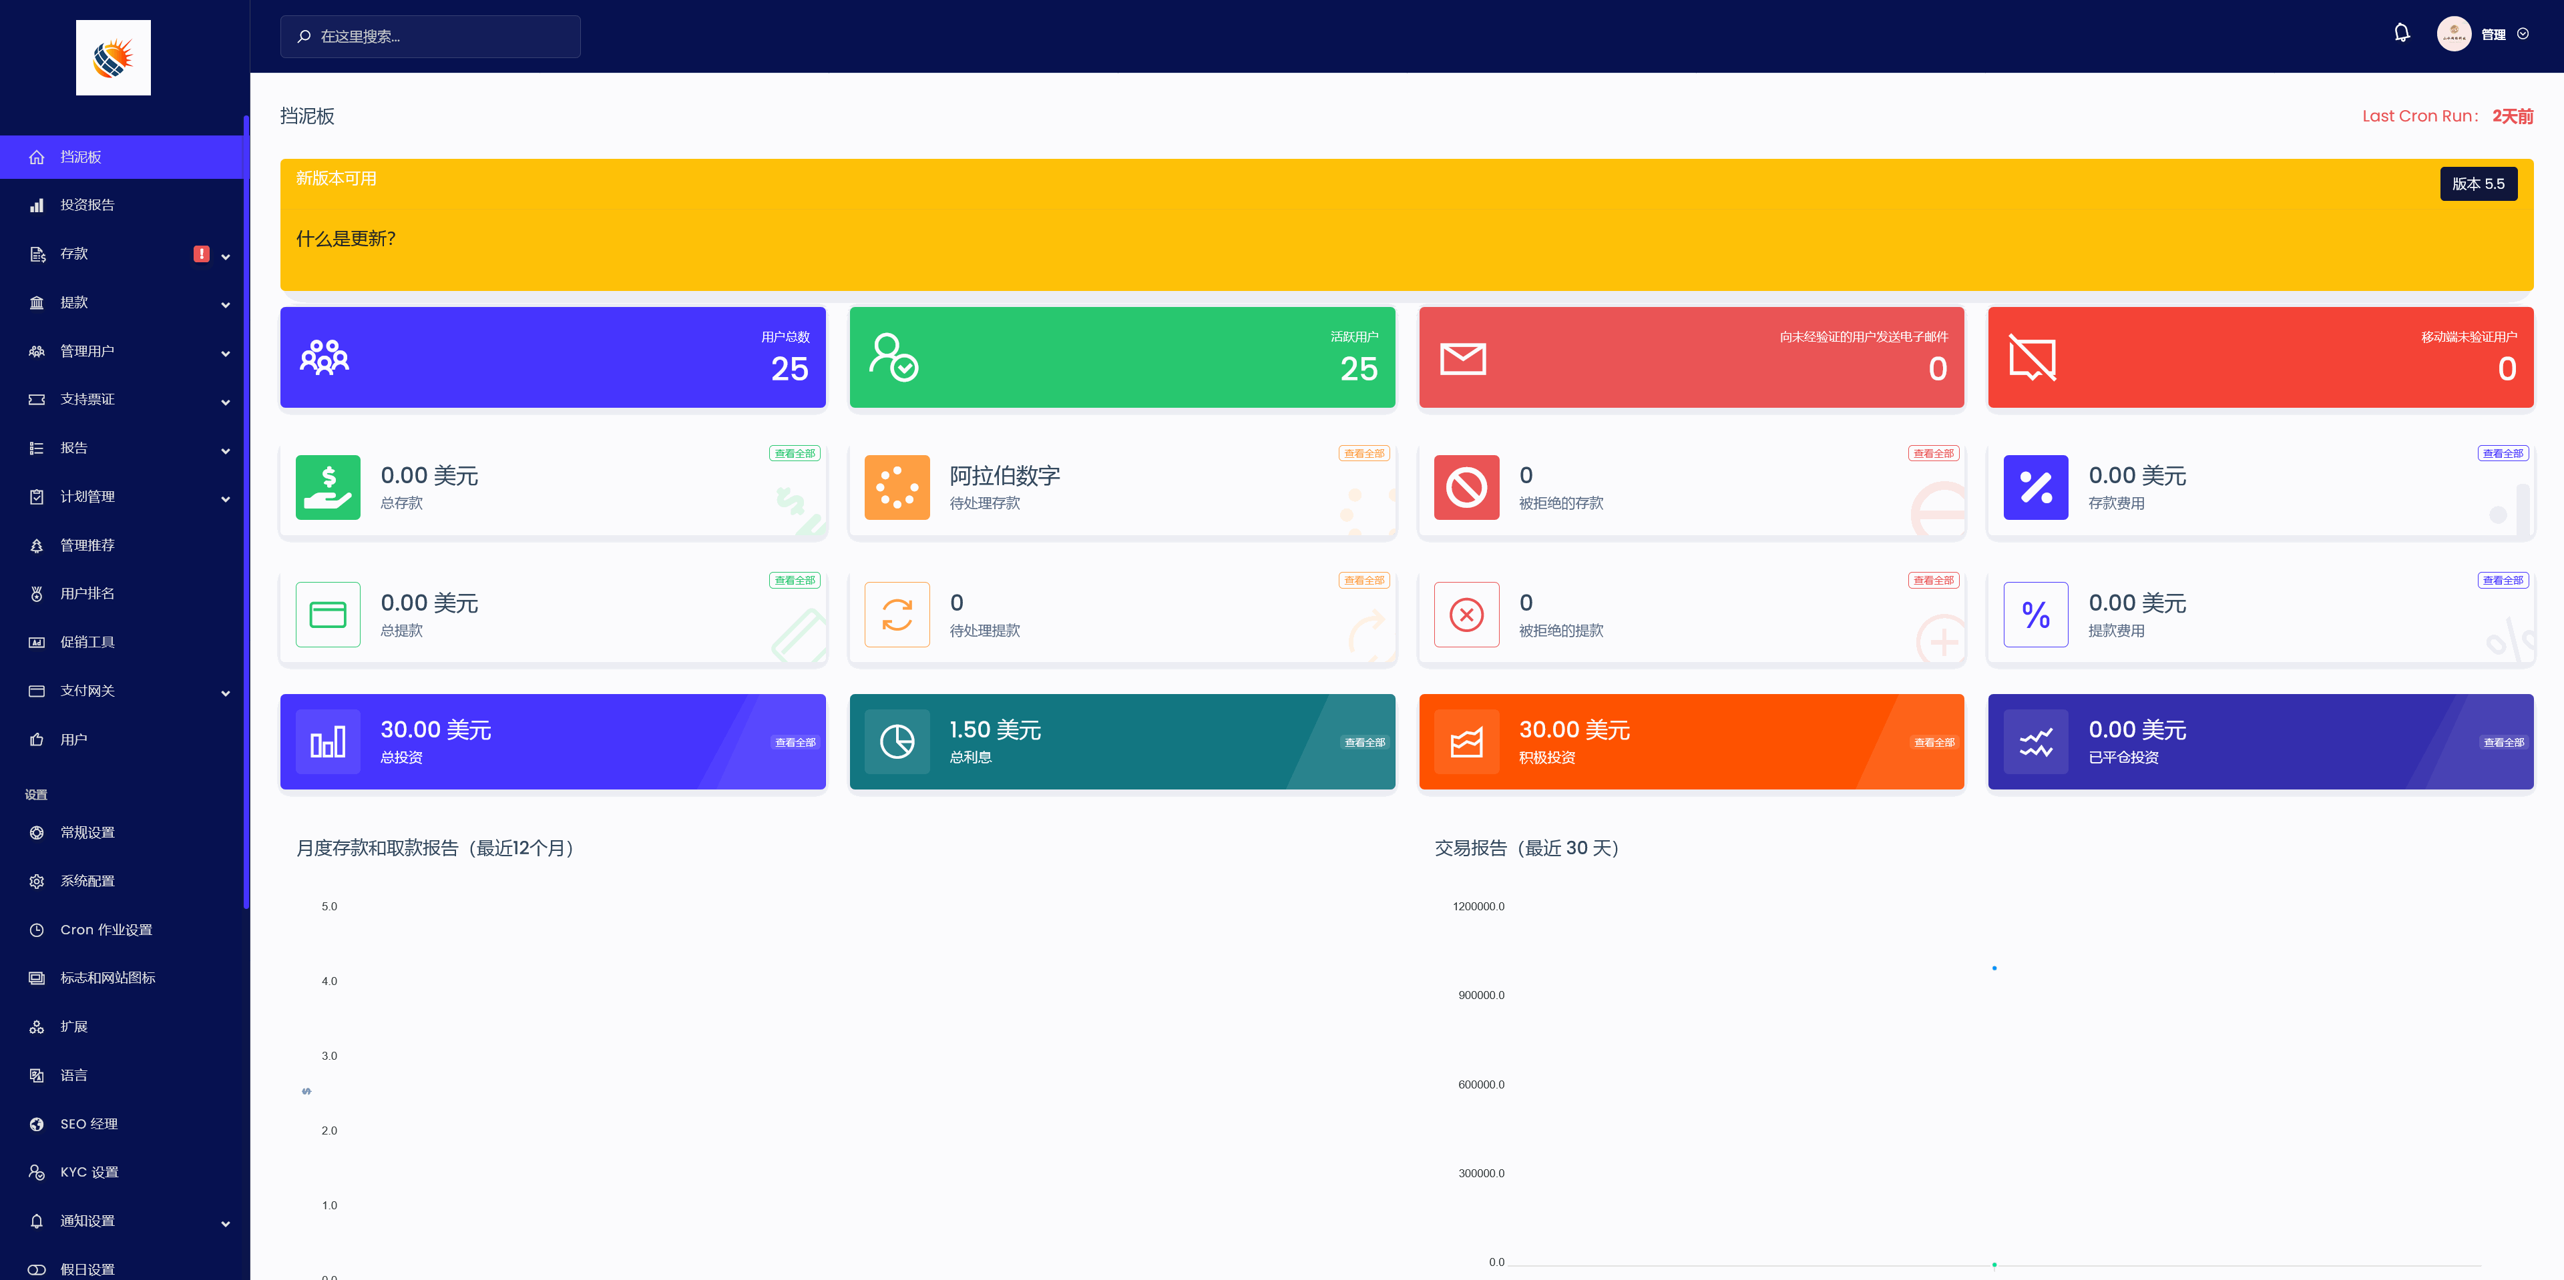Click the site logo in sidebar
The image size is (2564, 1280).
(x=114, y=57)
